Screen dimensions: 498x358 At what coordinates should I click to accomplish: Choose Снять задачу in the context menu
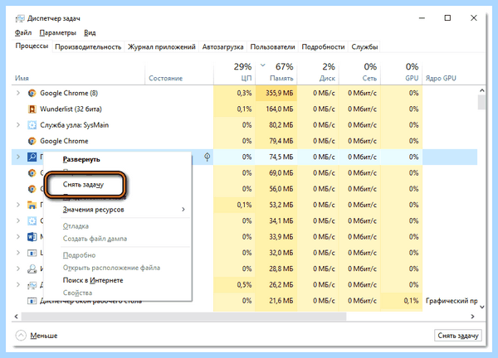(x=84, y=185)
